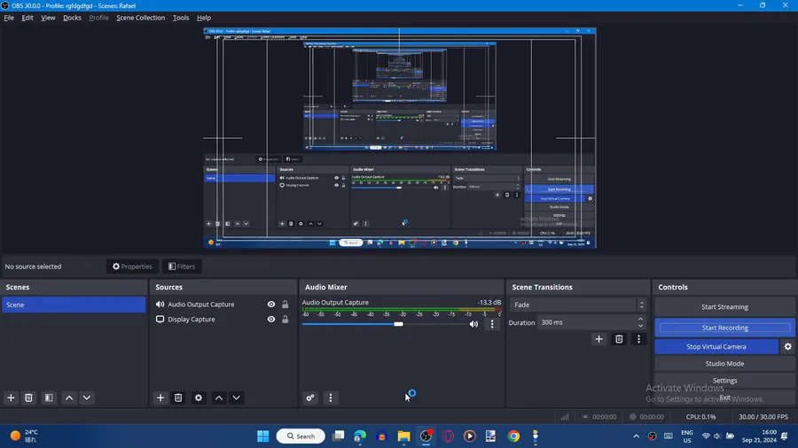Open the Docks menu
The height and width of the screenshot is (448, 798).
tap(72, 18)
